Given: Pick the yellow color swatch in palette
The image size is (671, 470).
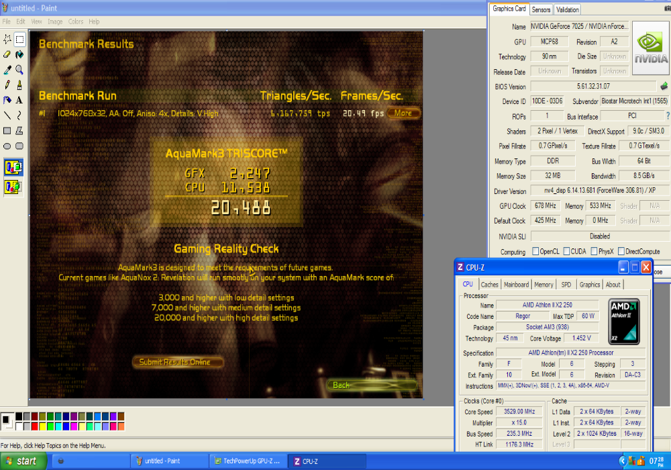Looking at the screenshot, I should 42,426.
